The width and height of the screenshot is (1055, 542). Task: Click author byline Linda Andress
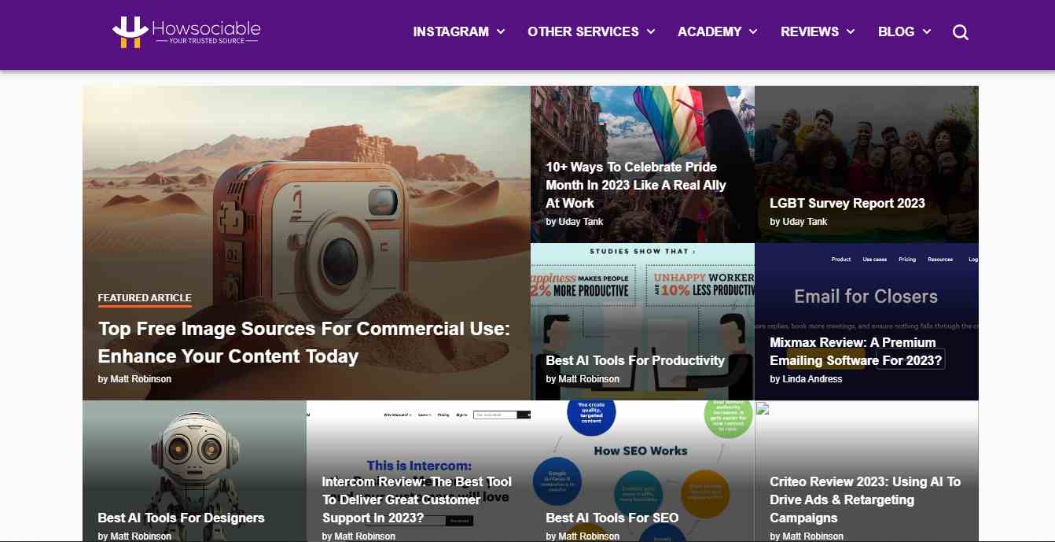807,378
